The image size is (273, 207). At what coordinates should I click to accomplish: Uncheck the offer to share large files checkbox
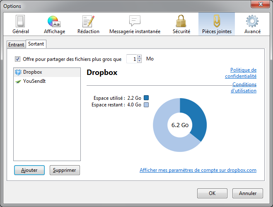click(17, 59)
